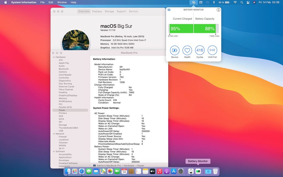Open the Help menu
283x177 pixels.
[73, 2]
